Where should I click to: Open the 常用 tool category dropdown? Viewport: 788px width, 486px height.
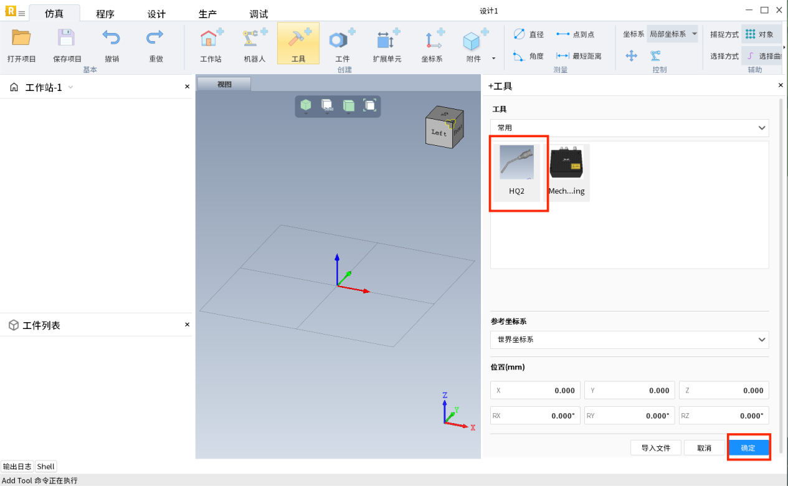coord(629,128)
